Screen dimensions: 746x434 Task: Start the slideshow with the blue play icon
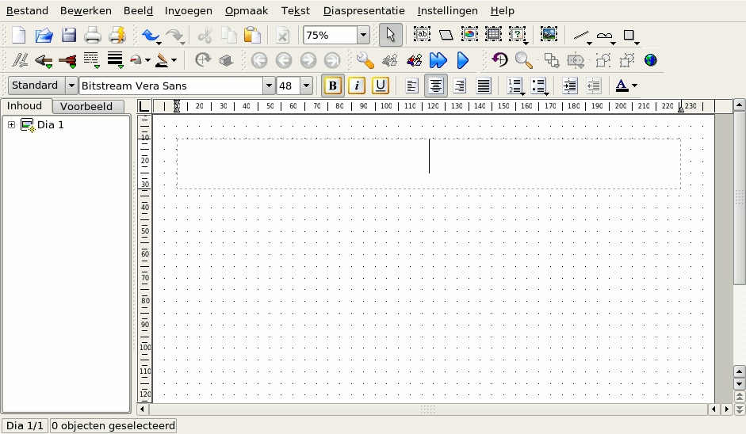[x=463, y=60]
